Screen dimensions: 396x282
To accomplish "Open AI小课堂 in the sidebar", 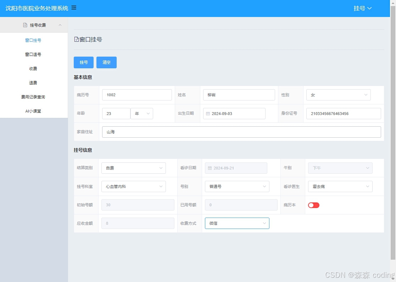I will click(x=33, y=111).
